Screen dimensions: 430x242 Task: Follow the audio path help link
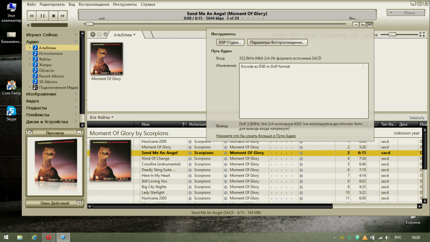tap(256, 136)
